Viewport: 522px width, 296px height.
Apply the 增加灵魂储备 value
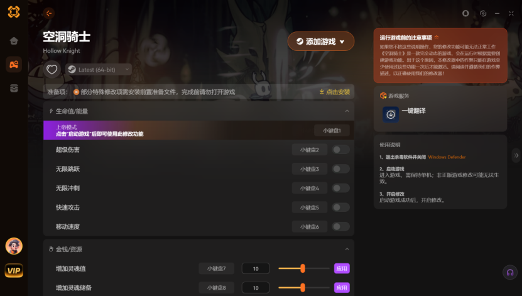(x=342, y=288)
